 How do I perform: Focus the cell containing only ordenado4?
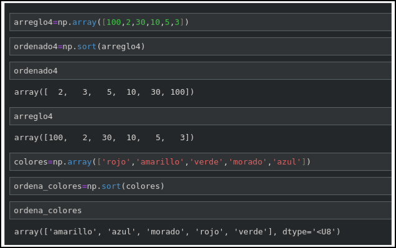point(200,71)
